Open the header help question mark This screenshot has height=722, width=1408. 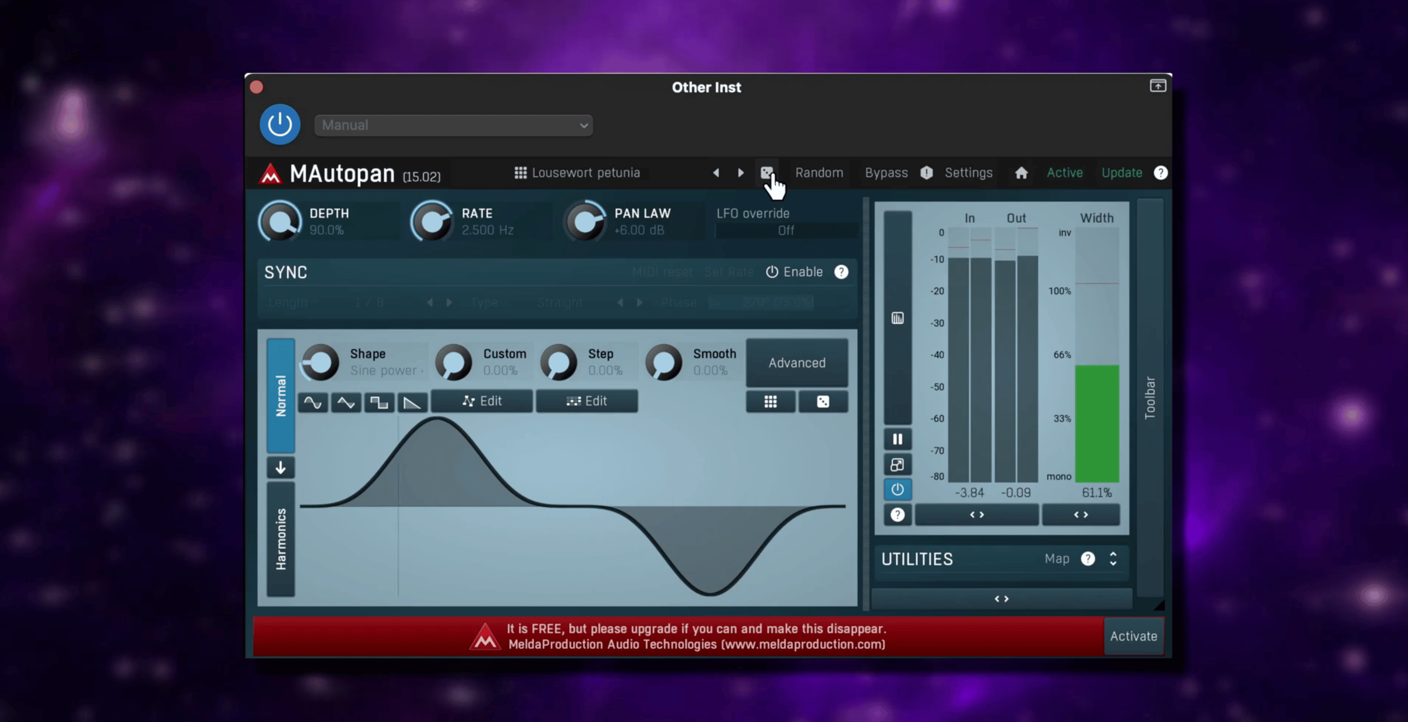point(1160,173)
